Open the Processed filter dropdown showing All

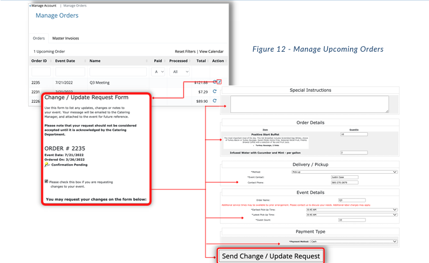pos(180,72)
